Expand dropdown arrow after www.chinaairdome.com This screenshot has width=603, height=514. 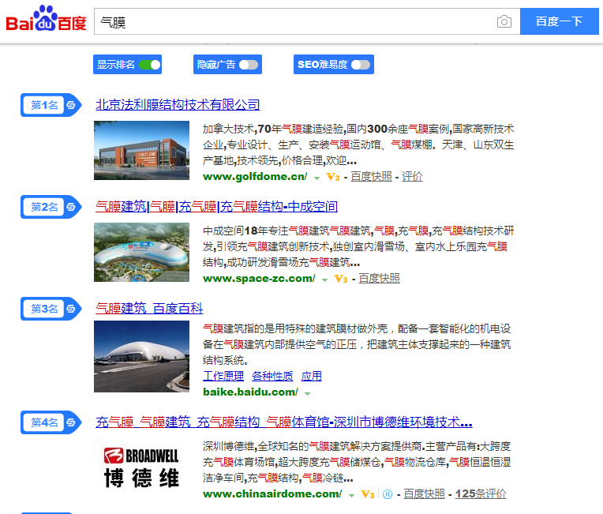point(351,495)
